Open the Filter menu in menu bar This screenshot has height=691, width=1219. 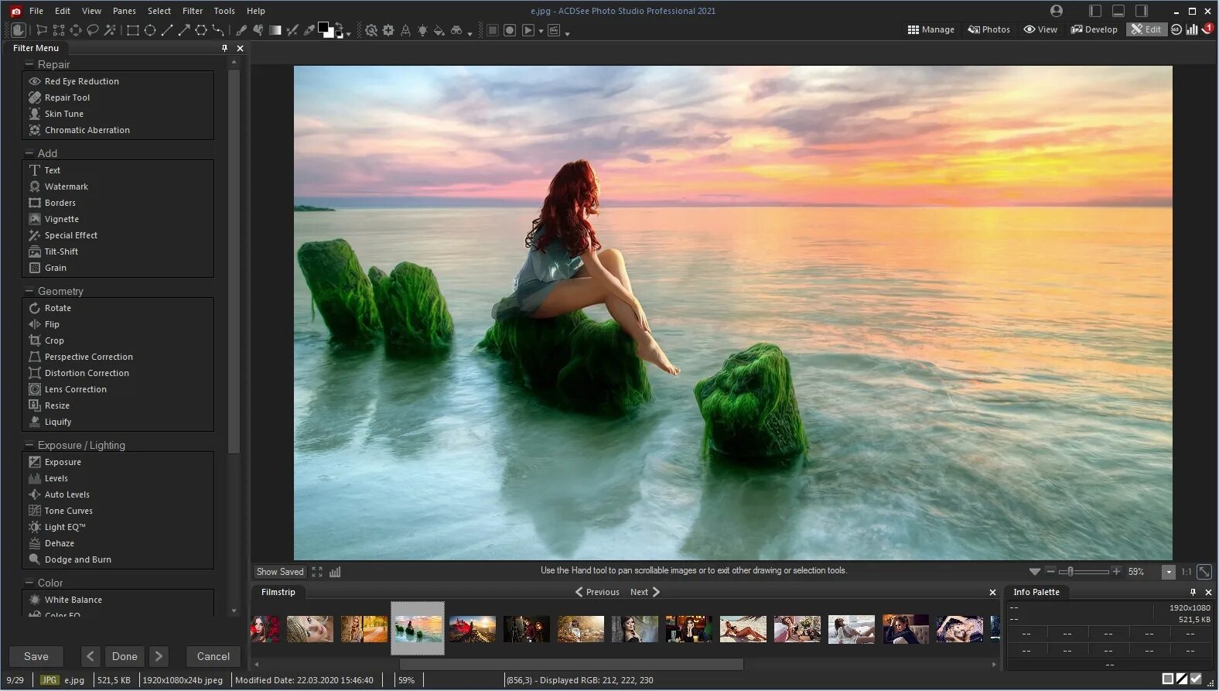tap(193, 11)
